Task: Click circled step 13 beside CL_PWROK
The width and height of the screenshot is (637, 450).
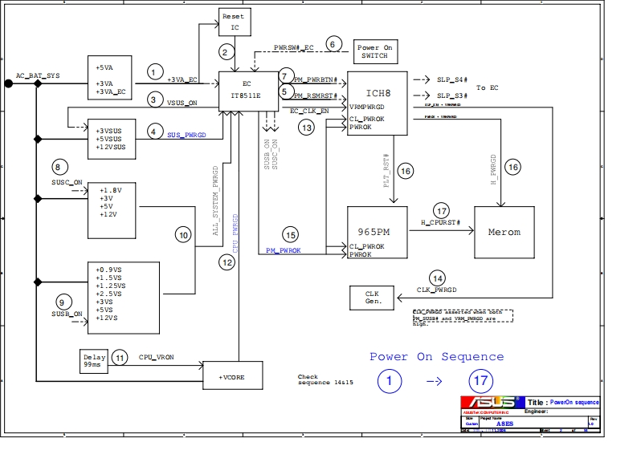Action: click(x=306, y=127)
